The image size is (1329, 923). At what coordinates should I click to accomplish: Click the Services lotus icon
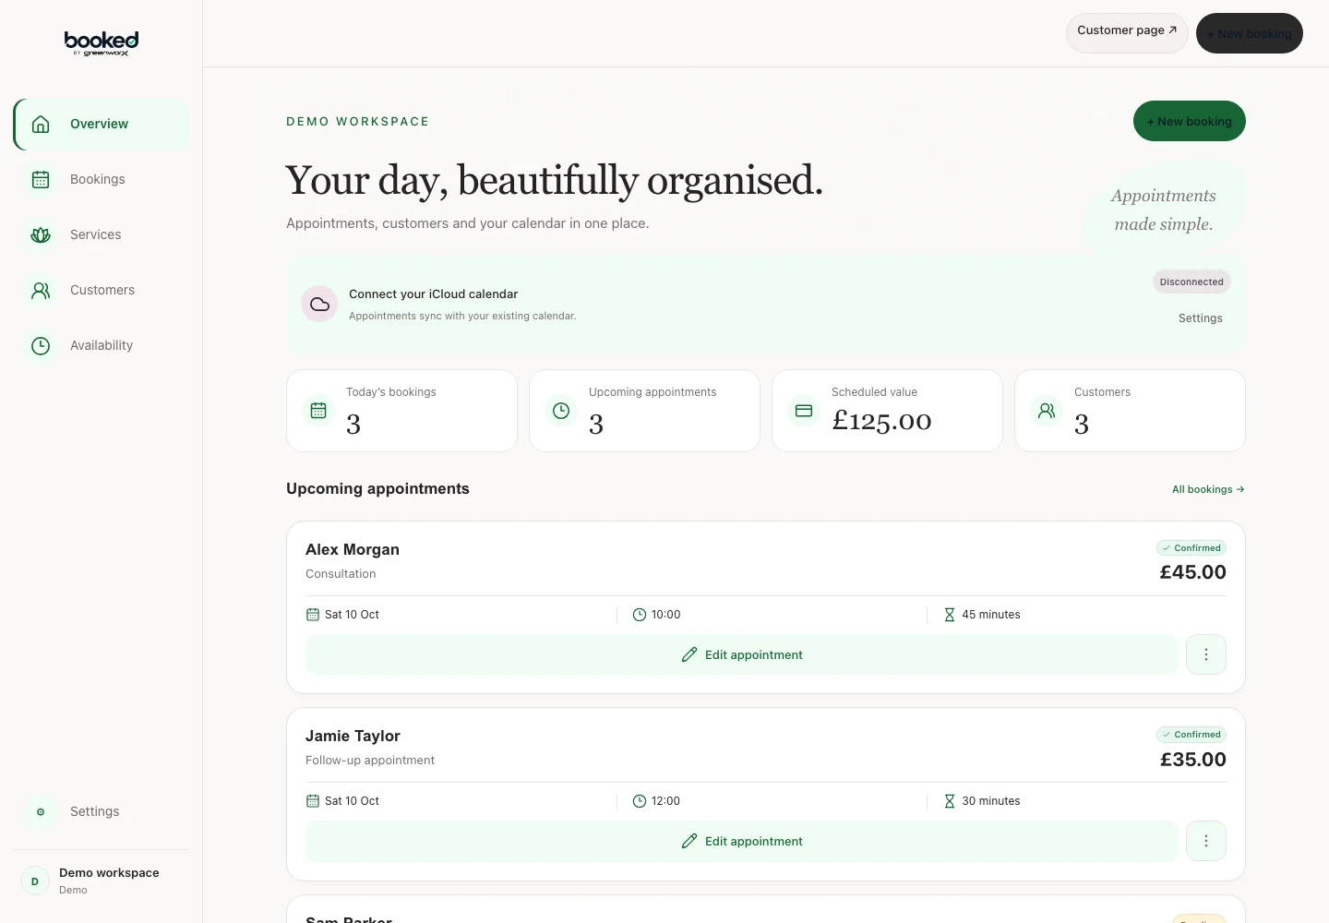41,234
